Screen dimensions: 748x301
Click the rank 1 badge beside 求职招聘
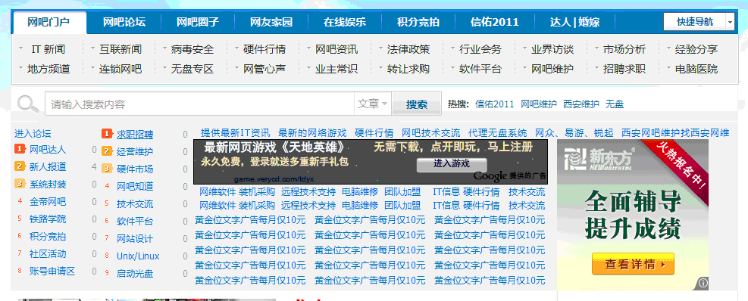[107, 135]
